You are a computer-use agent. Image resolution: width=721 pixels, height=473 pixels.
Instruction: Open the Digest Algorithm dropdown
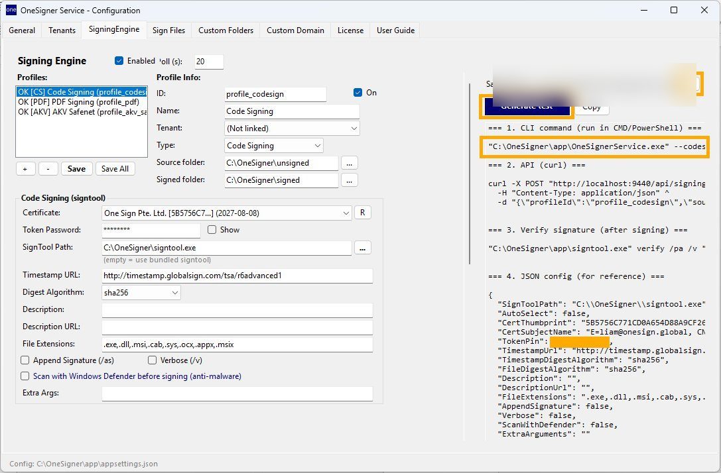click(x=141, y=293)
